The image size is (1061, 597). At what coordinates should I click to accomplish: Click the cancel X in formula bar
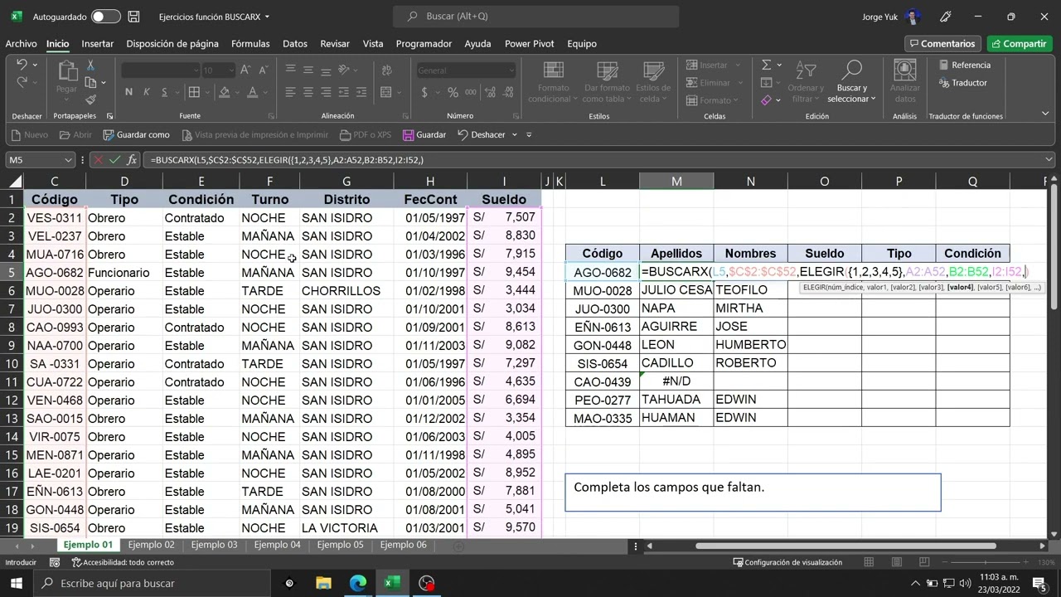pos(99,160)
